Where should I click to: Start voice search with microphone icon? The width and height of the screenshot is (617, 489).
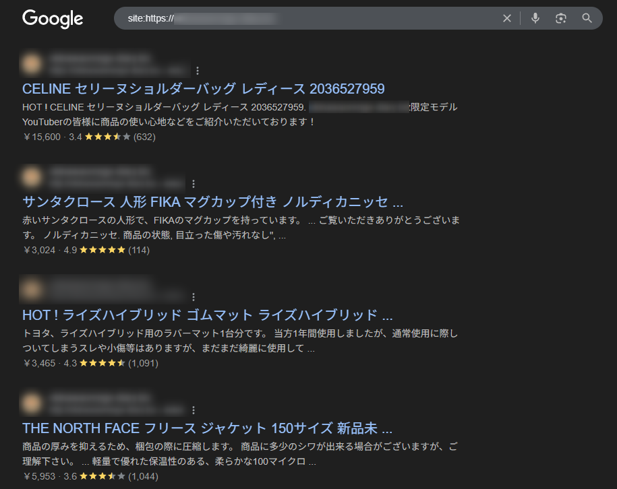click(535, 18)
